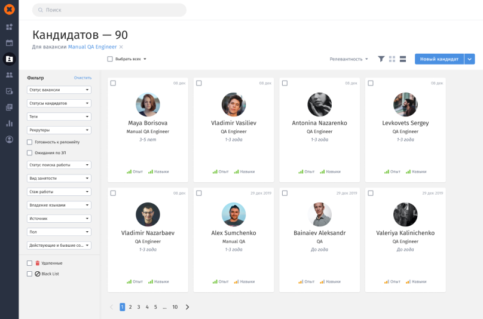The width and height of the screenshot is (483, 319).
Task: Tick the 'Удаленные' checkbox
Action: (x=30, y=263)
